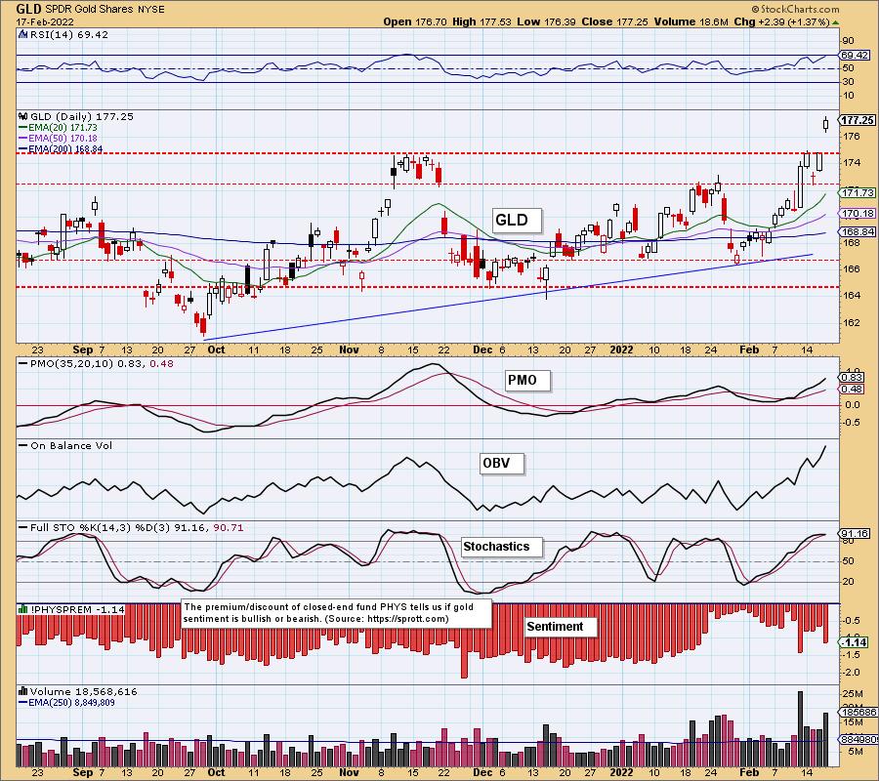Image resolution: width=879 pixels, height=781 pixels.
Task: Click the candlestick icon beside GLD (Daily)
Action: tap(23, 116)
